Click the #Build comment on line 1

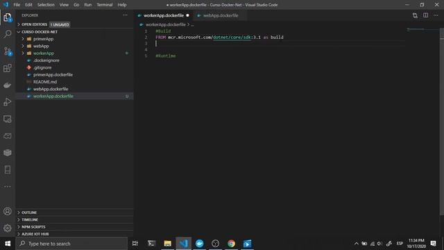coord(163,31)
